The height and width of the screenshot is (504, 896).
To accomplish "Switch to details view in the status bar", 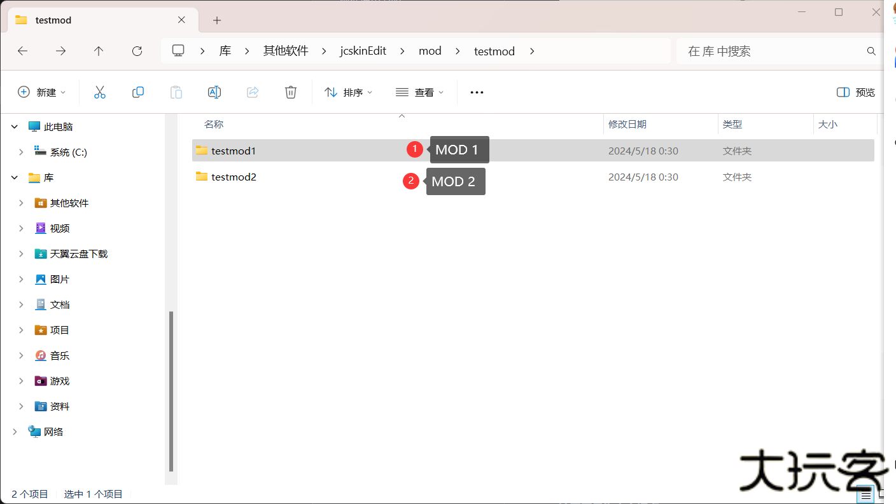I will coord(864,494).
